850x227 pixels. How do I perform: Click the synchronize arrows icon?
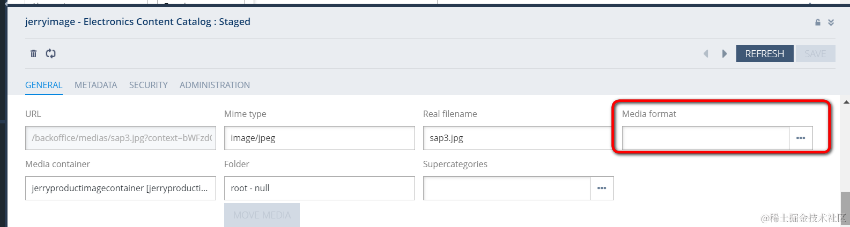[51, 53]
